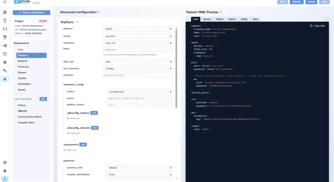Switch to the Sensor YAML tab
Screen dimensions: 334x182
[232, 19]
